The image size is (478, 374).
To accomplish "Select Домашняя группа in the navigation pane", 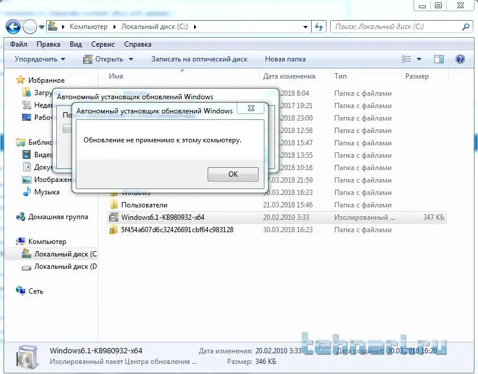I will pos(58,217).
